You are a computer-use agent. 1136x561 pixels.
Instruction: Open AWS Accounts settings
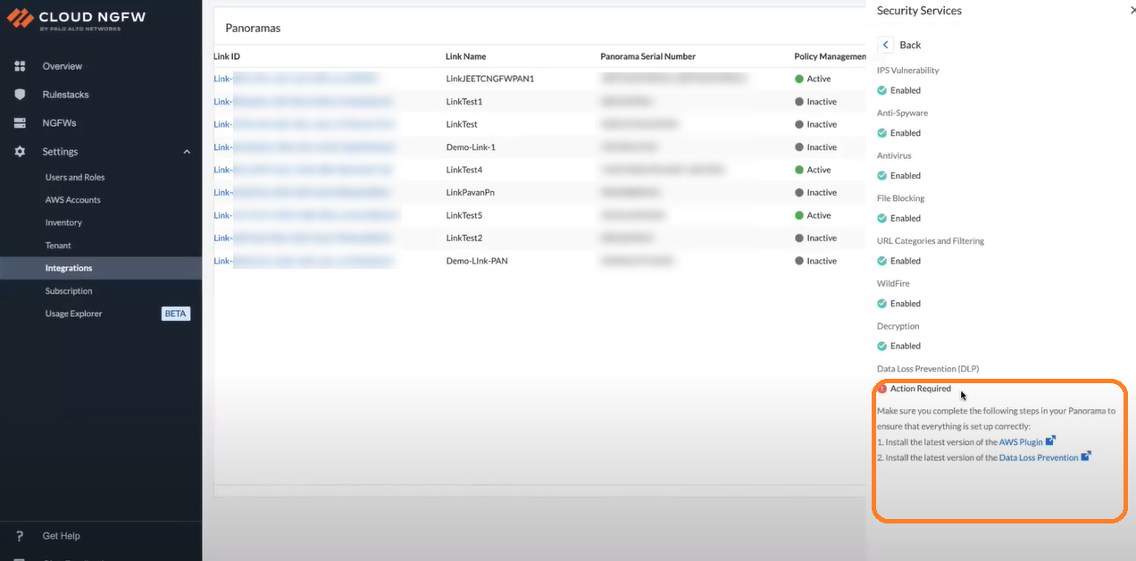point(73,200)
